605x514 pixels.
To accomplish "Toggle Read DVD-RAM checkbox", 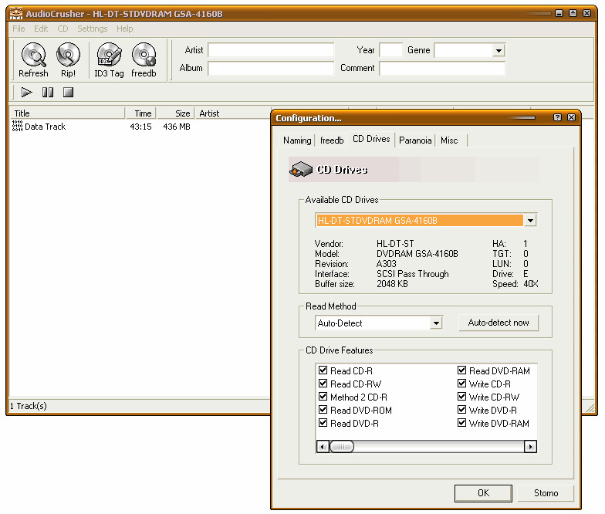I will (461, 370).
